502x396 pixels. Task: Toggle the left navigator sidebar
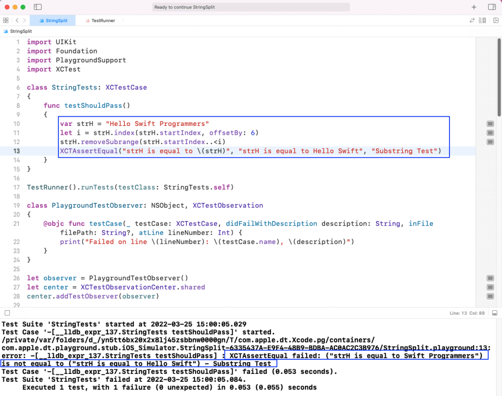coord(38,7)
